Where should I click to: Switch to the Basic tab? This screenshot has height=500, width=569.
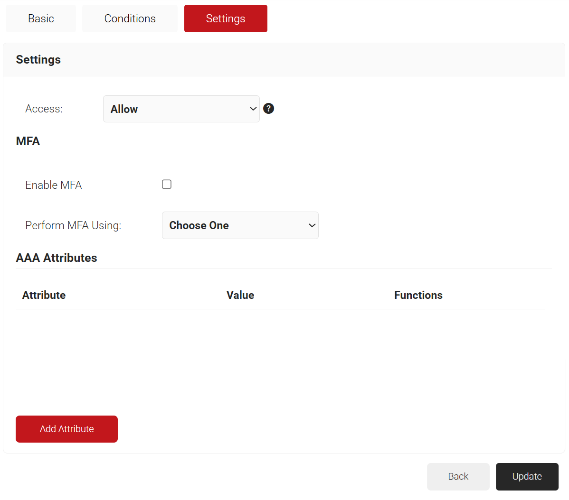pos(41,19)
